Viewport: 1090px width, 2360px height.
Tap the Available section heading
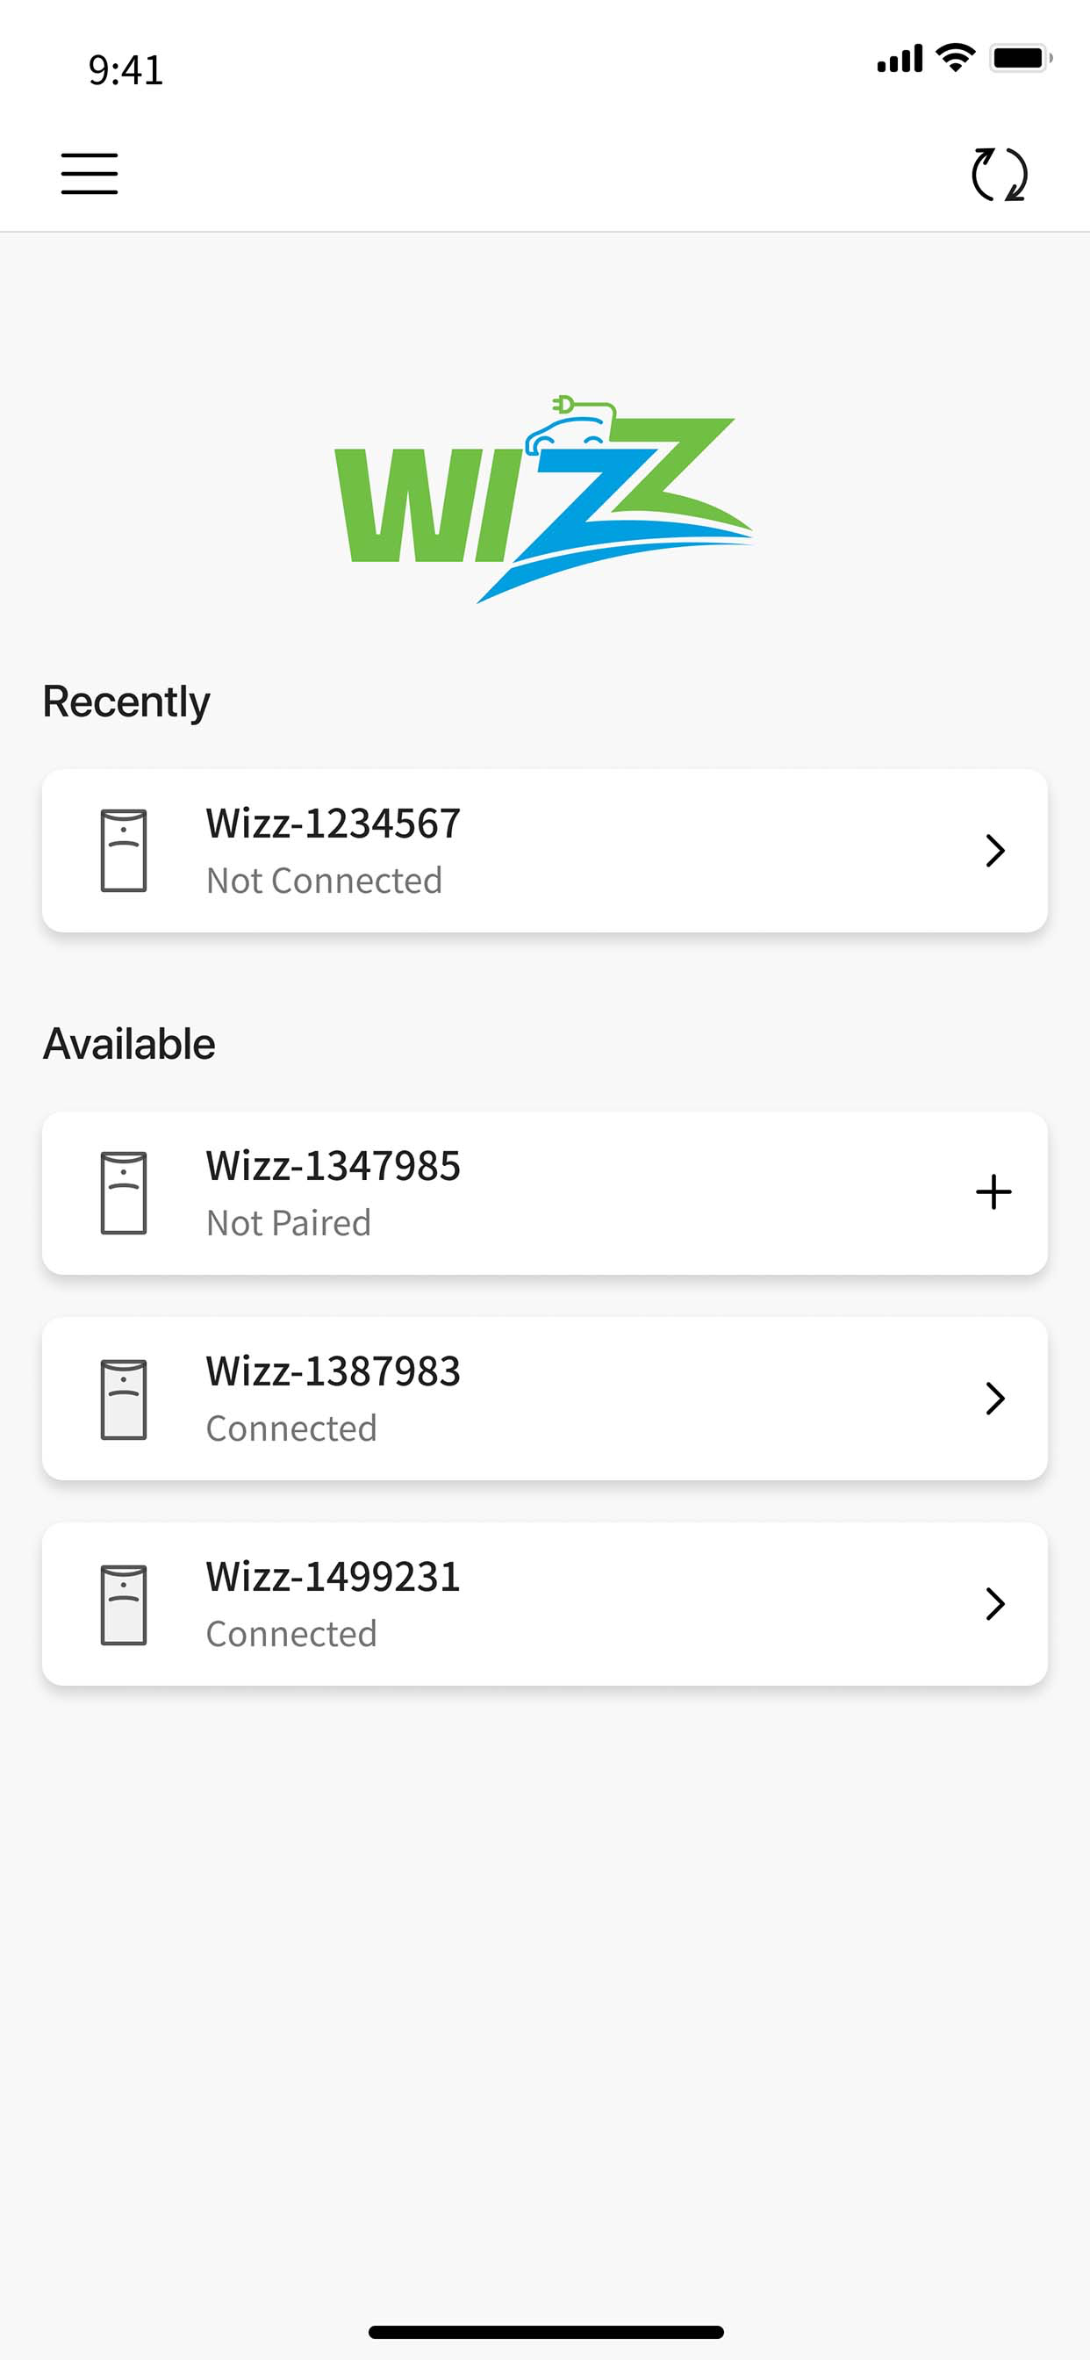click(129, 1044)
